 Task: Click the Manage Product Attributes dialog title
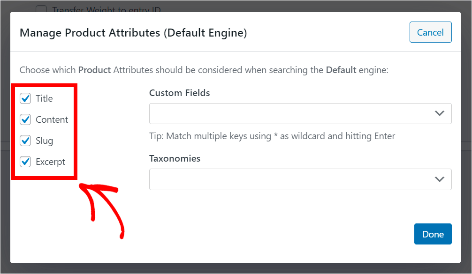pos(133,33)
